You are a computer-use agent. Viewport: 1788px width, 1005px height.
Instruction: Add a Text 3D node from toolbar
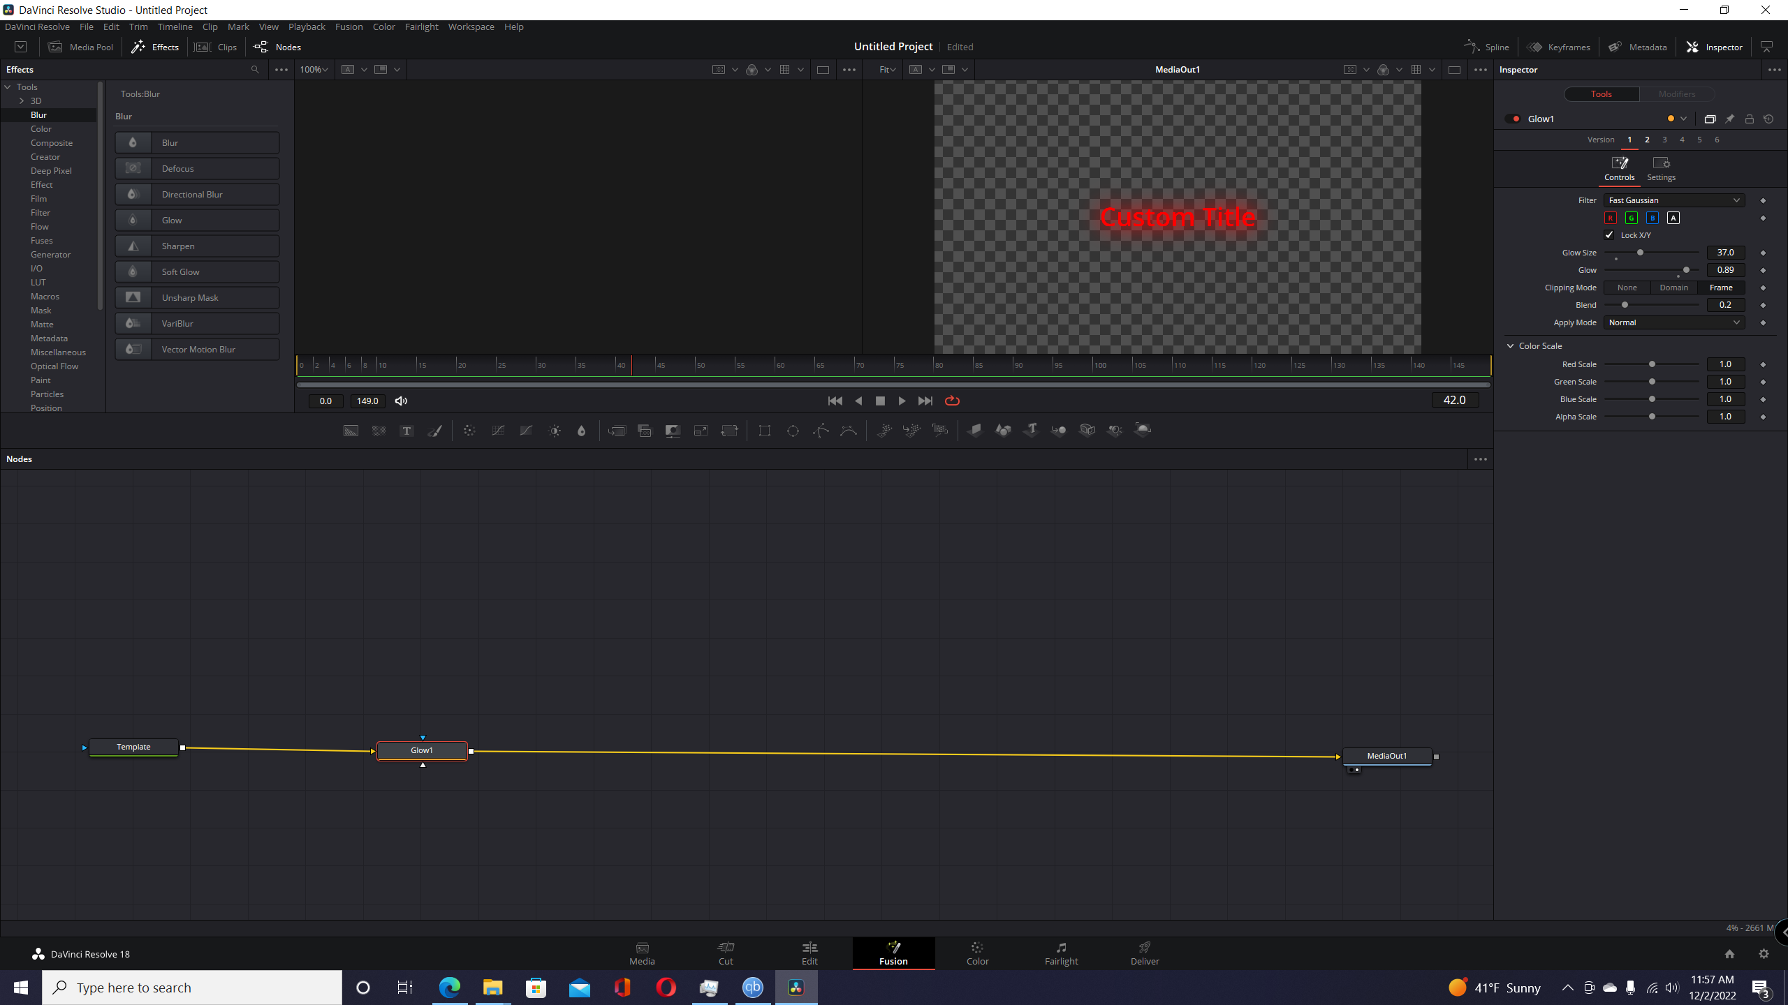coord(1031,431)
